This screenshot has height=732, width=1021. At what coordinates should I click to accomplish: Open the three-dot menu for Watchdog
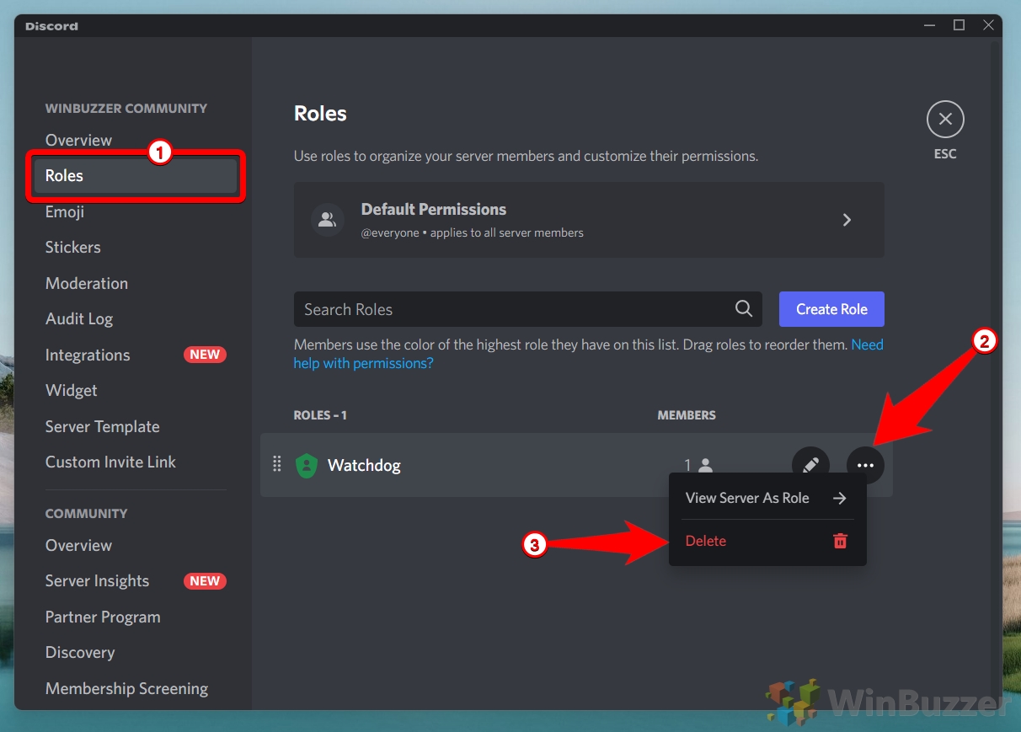coord(865,465)
